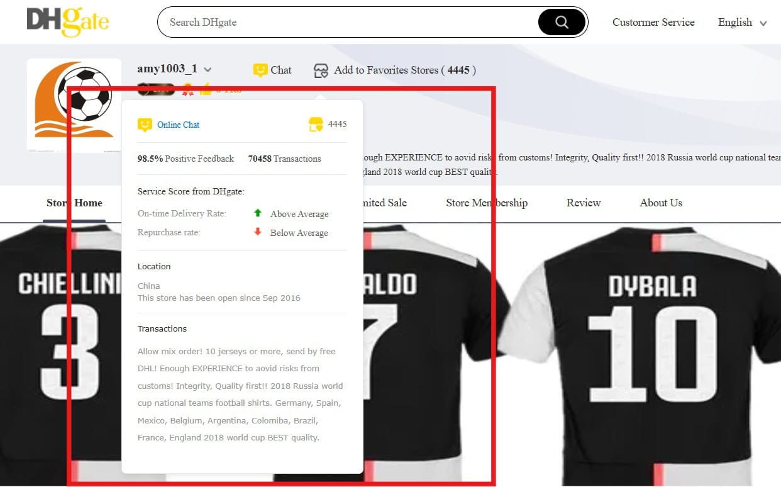781x487 pixels.
Task: Click the DHgate logo
Action: tap(68, 22)
